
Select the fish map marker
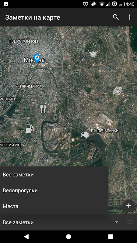[x=85, y=135]
